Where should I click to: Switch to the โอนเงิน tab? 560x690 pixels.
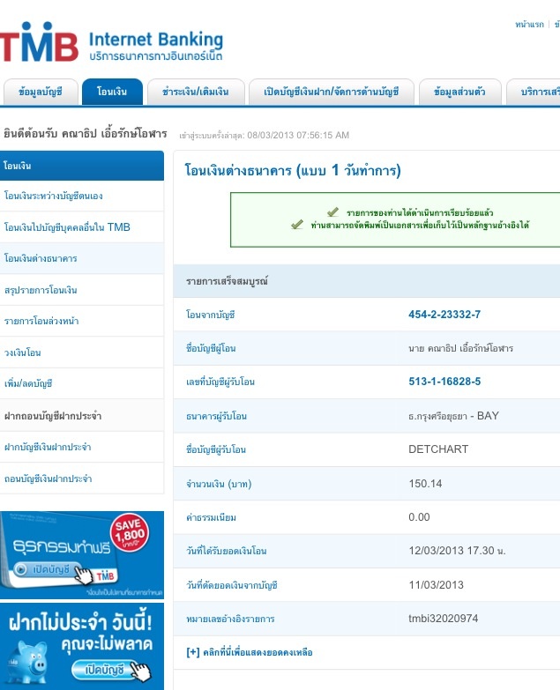[x=112, y=92]
